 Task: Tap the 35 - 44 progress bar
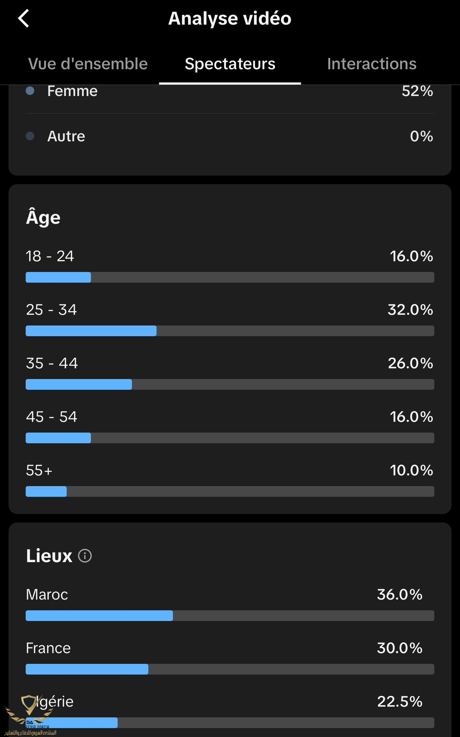pyautogui.click(x=230, y=384)
